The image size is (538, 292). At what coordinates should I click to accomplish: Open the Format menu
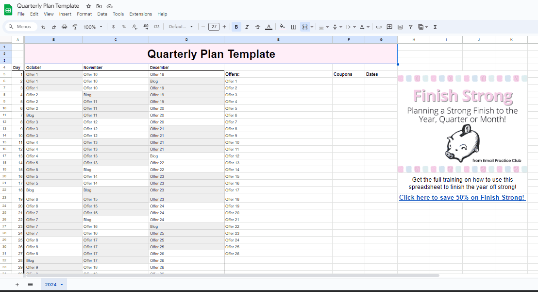tap(84, 14)
